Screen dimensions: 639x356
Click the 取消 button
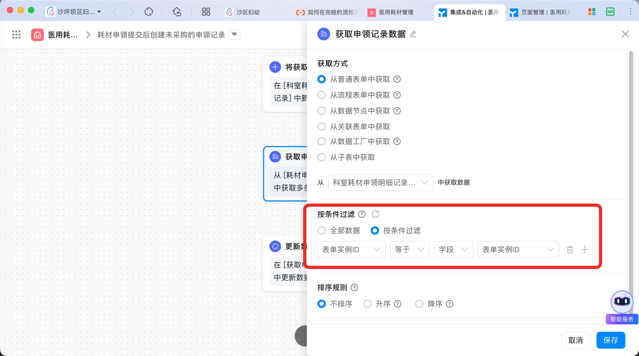[x=575, y=340]
